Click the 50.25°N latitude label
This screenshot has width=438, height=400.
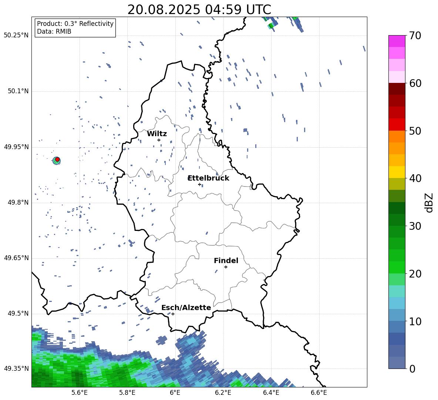pyautogui.click(x=16, y=36)
